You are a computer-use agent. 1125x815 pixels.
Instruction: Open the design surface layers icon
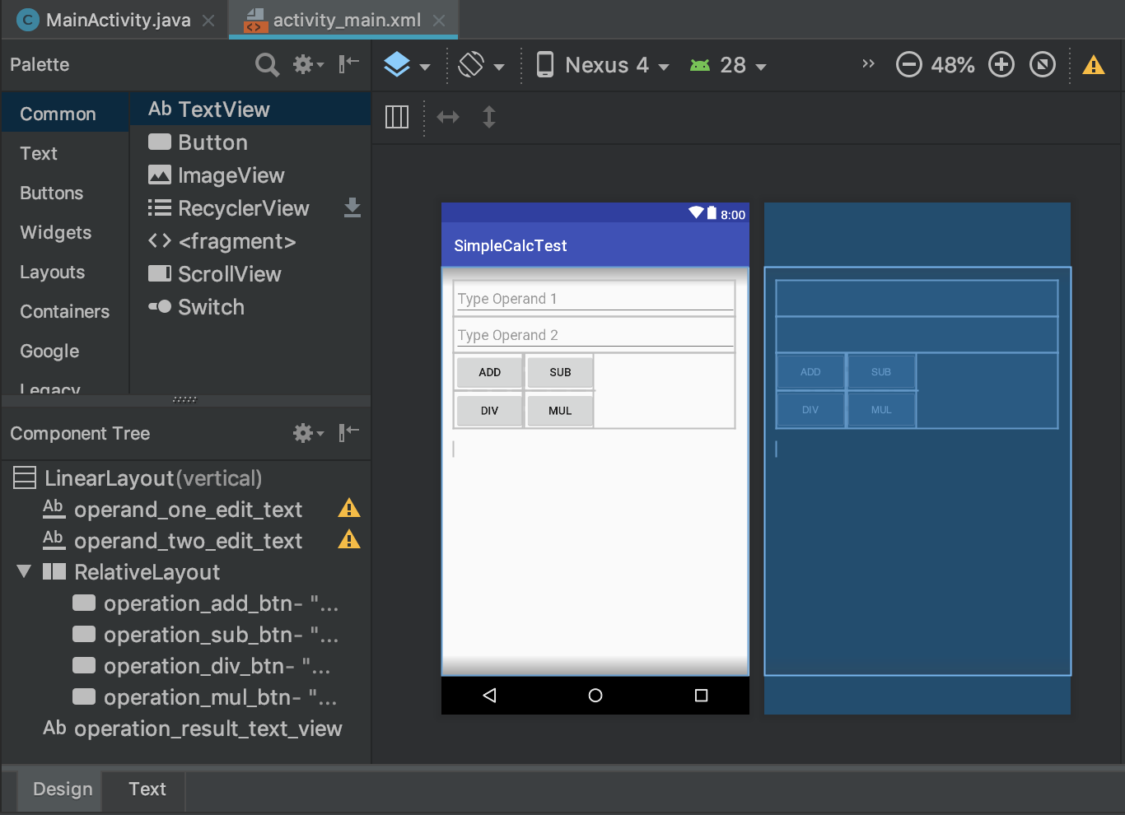pyautogui.click(x=399, y=64)
